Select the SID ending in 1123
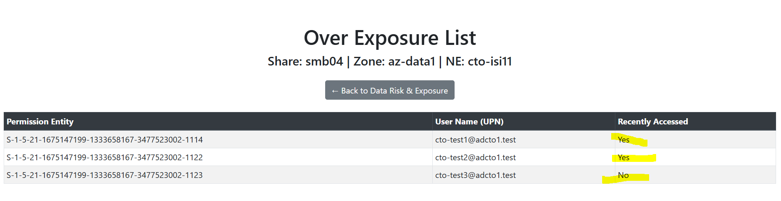 [105, 175]
